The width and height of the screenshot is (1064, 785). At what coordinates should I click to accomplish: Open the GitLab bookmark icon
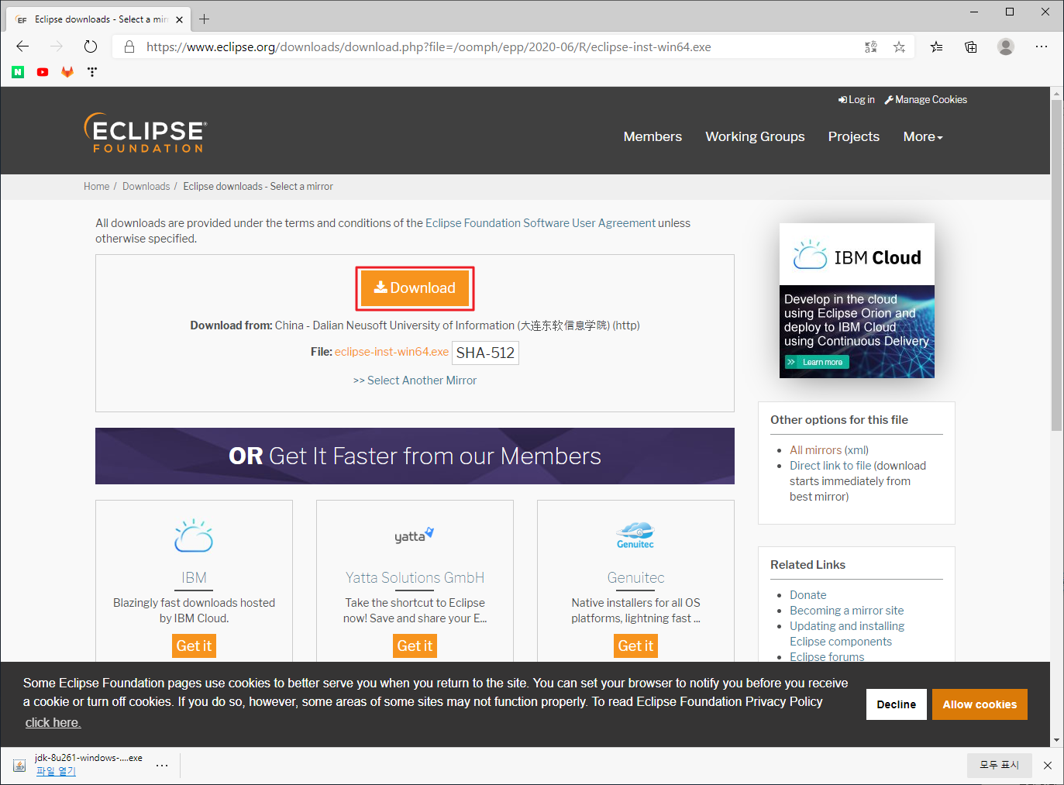(x=67, y=72)
